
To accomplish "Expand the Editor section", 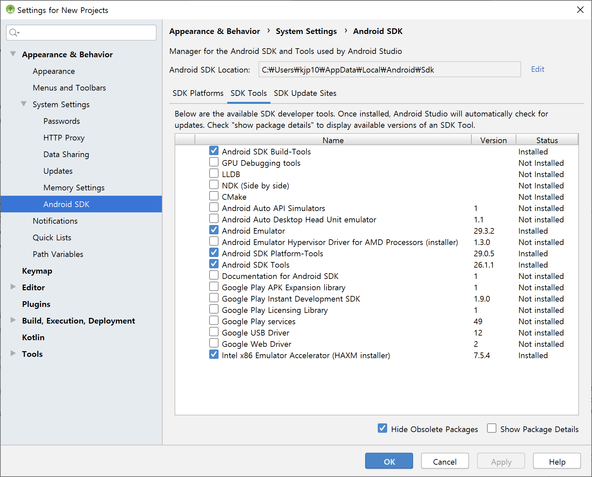I will [13, 287].
